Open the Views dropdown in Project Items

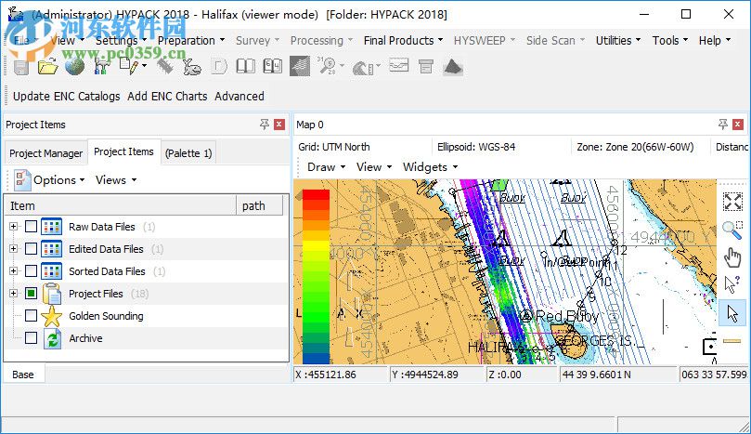click(x=116, y=180)
